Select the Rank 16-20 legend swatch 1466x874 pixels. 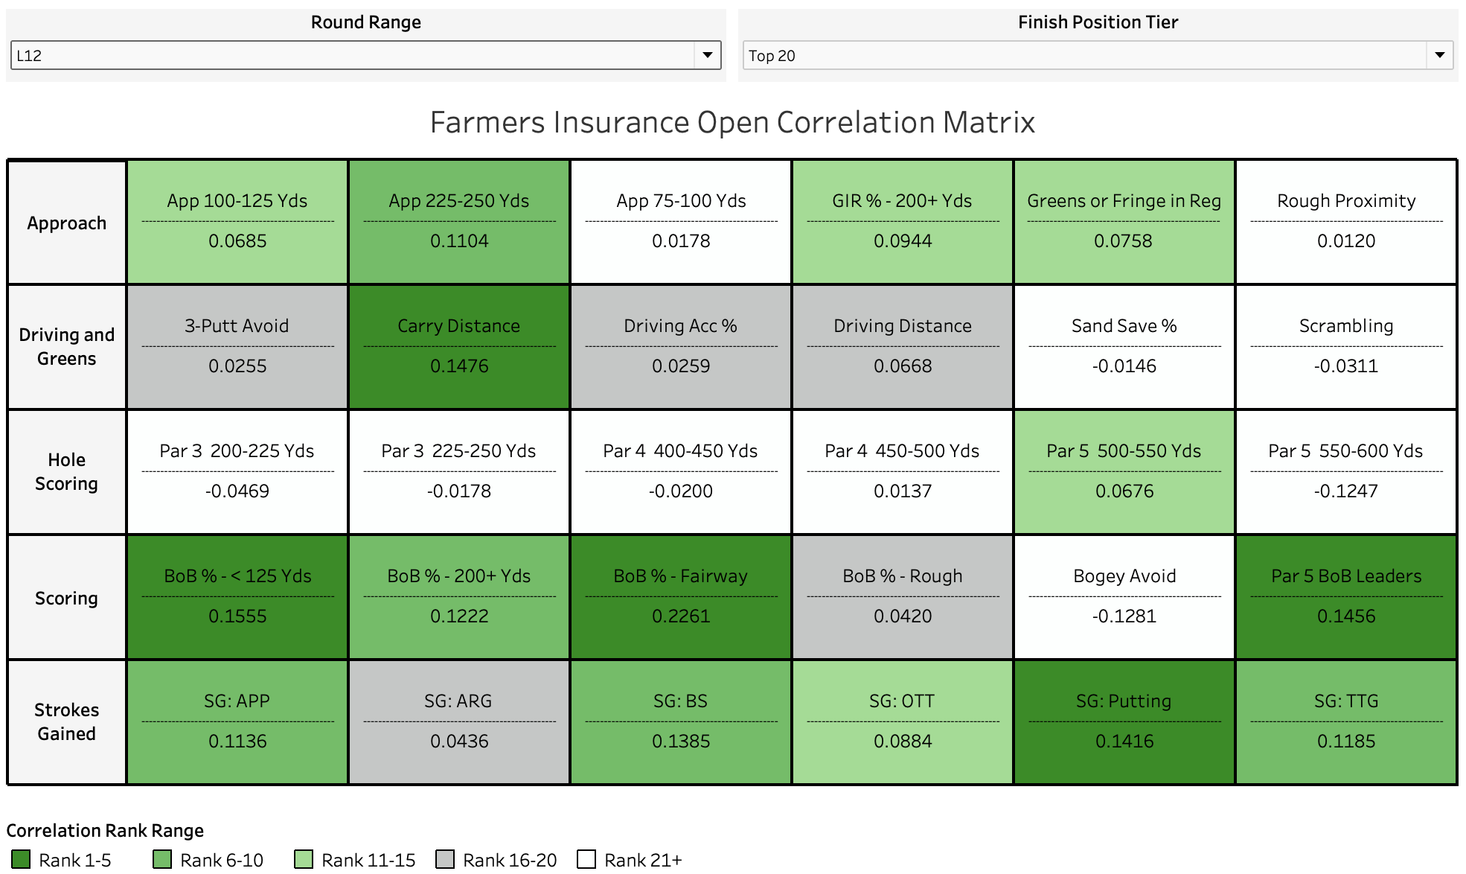click(445, 859)
